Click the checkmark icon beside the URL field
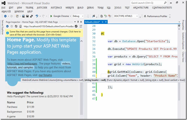Screen dimensions: 187x120 click(x=76, y=26)
